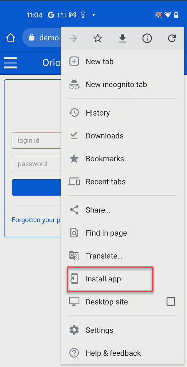Viewport: 187px width, 367px height.
Task: Open a New tab
Action: [x=123, y=62]
